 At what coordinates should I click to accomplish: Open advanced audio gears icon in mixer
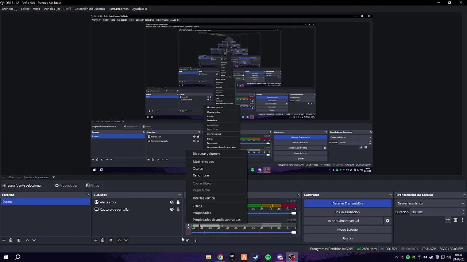[x=188, y=240]
